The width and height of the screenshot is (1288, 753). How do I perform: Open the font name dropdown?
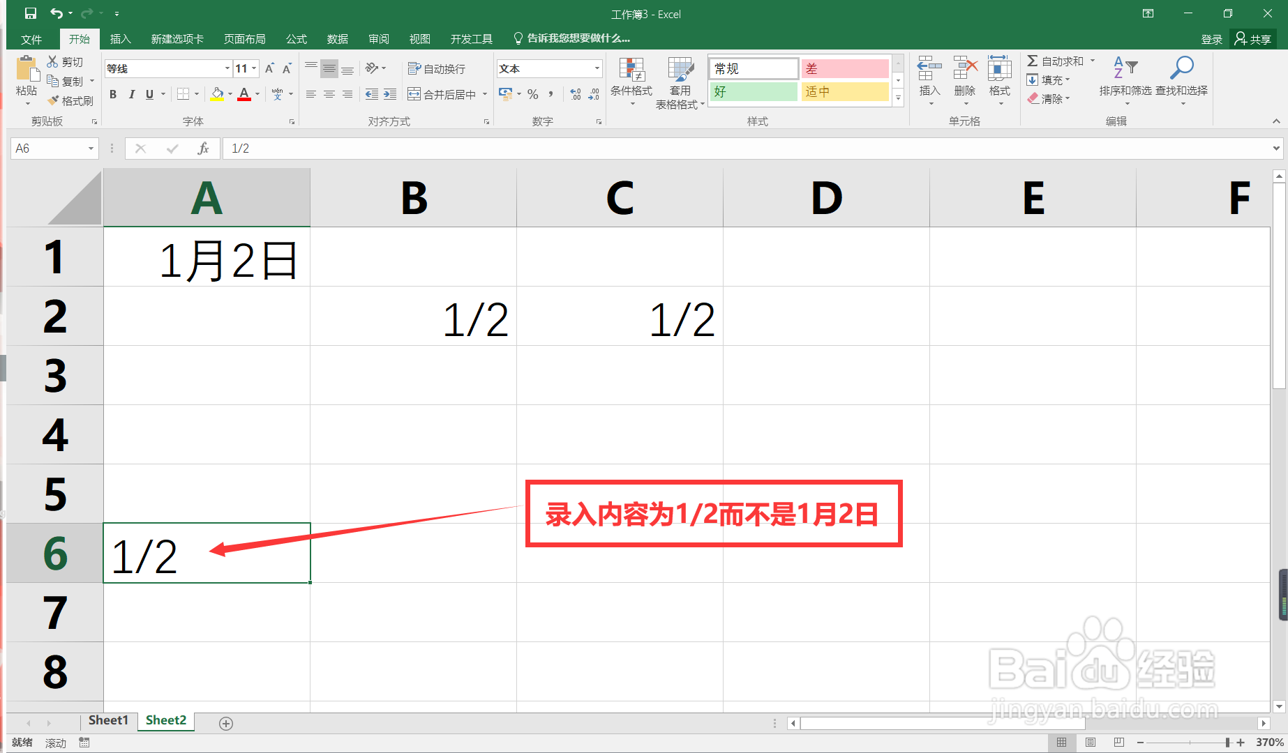[x=227, y=68]
